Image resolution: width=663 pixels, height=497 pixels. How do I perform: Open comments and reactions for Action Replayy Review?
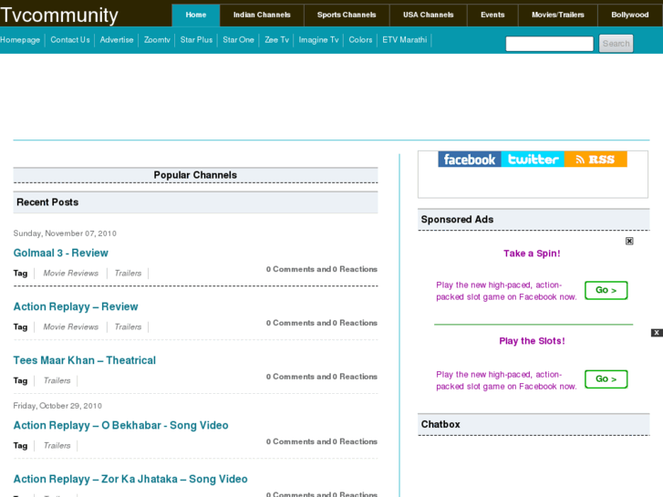pos(321,323)
